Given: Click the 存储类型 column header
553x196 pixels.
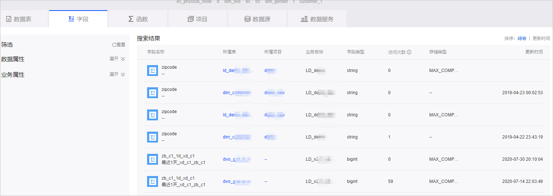Looking at the screenshot, I should tap(438, 52).
